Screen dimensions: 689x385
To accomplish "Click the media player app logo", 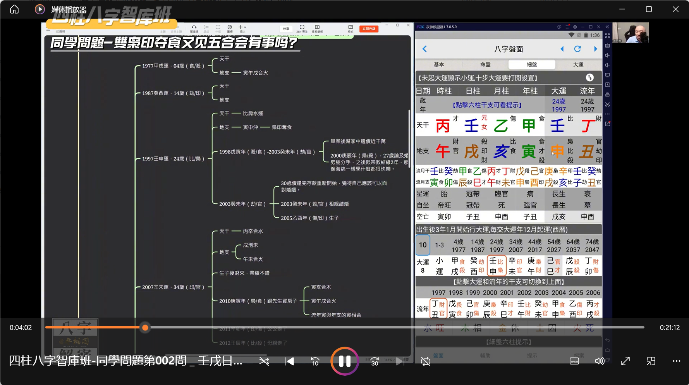I will click(40, 9).
